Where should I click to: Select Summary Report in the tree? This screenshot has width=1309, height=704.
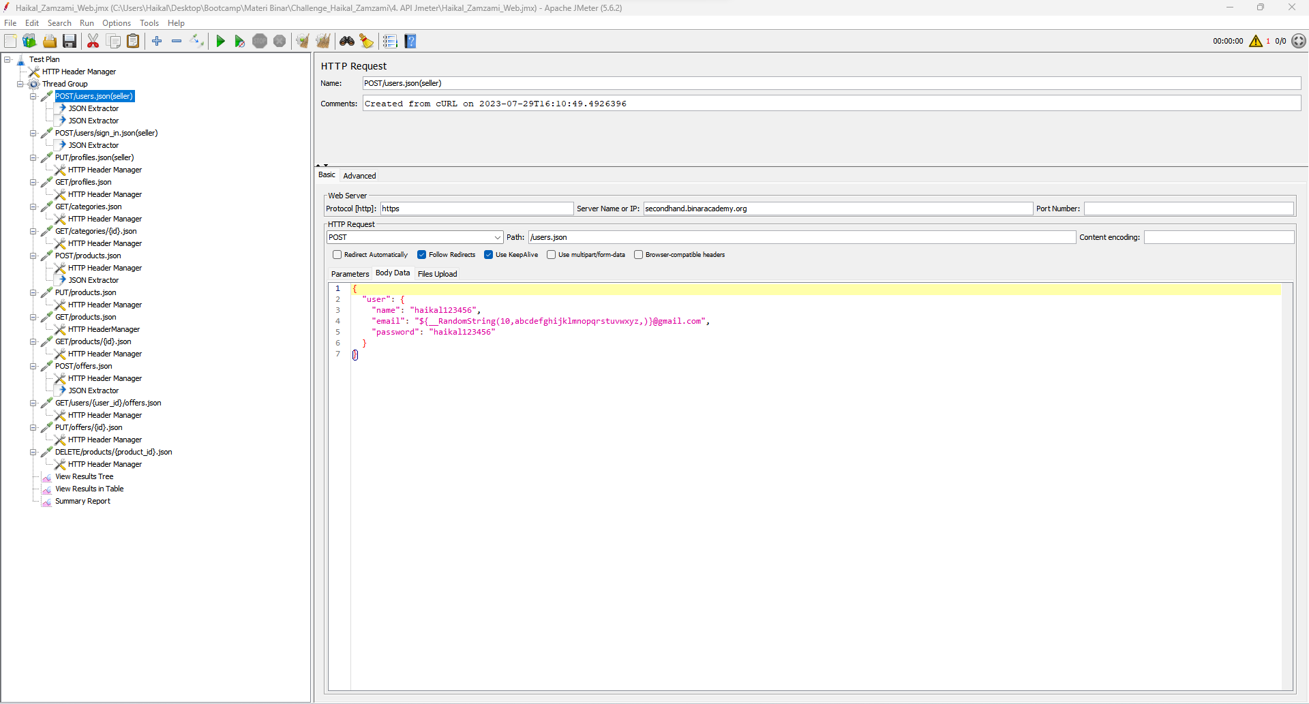tap(82, 501)
